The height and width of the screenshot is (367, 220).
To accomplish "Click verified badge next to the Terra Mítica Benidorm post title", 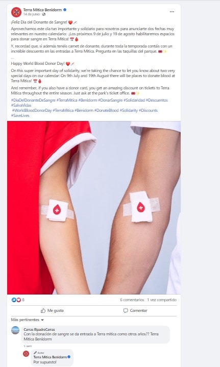I will (65, 10).
